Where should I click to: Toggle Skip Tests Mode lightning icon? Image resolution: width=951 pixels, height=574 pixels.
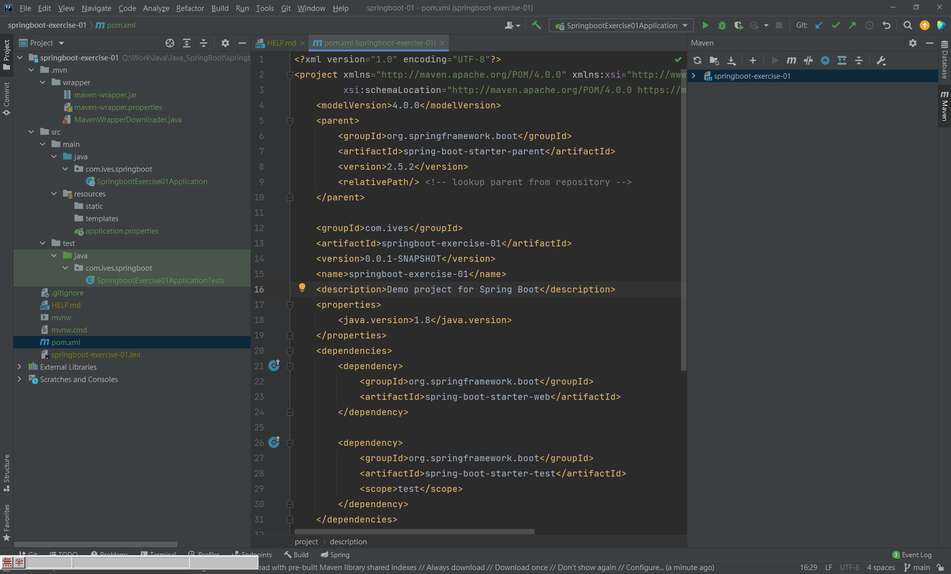click(825, 60)
